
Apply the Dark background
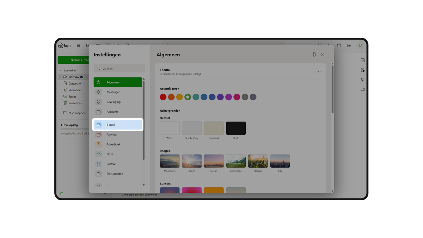pos(236,128)
